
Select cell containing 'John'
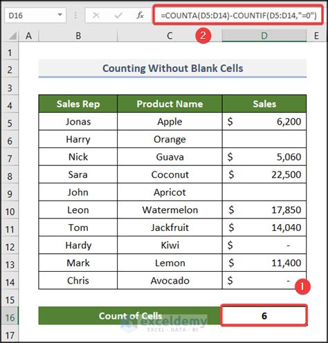pos(78,192)
